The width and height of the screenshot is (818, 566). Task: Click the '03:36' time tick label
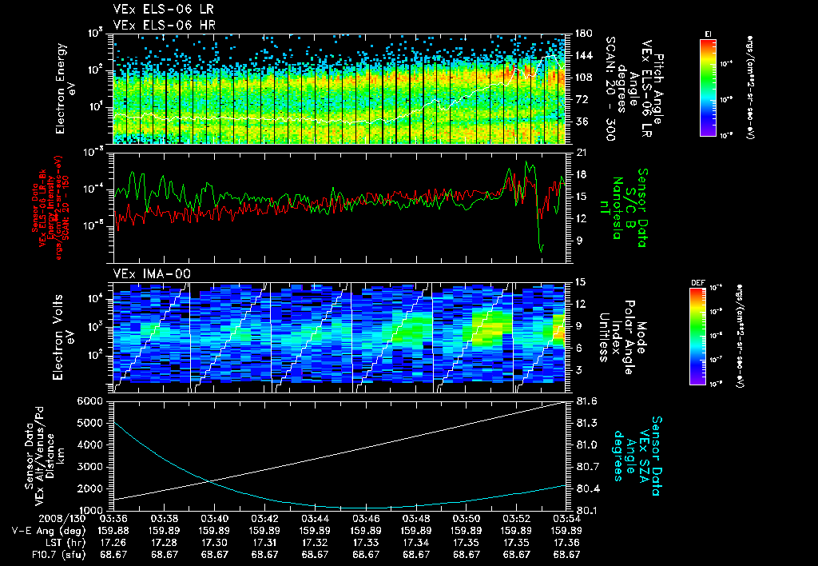click(x=113, y=519)
